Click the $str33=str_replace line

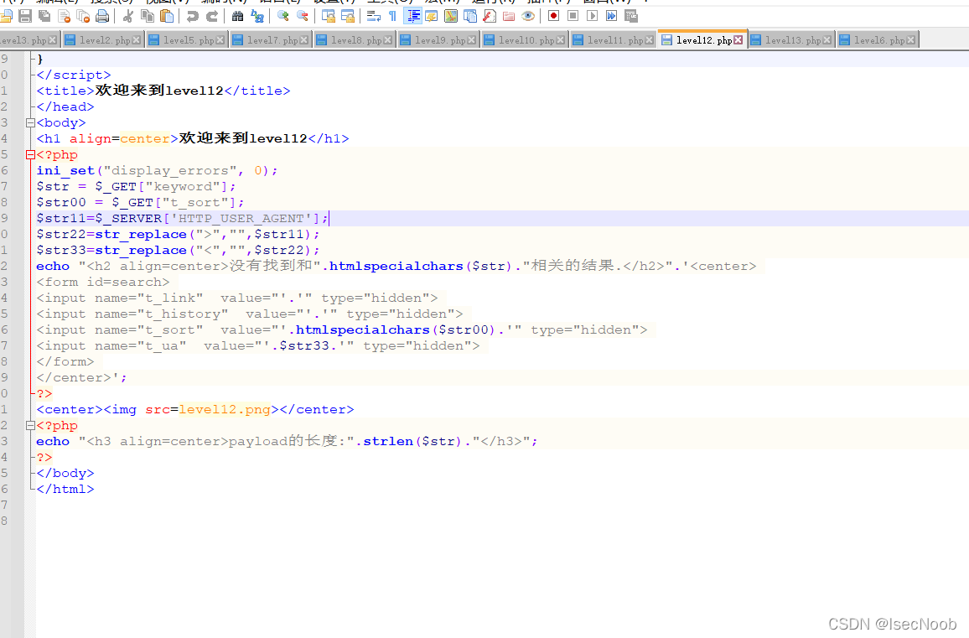(x=178, y=251)
